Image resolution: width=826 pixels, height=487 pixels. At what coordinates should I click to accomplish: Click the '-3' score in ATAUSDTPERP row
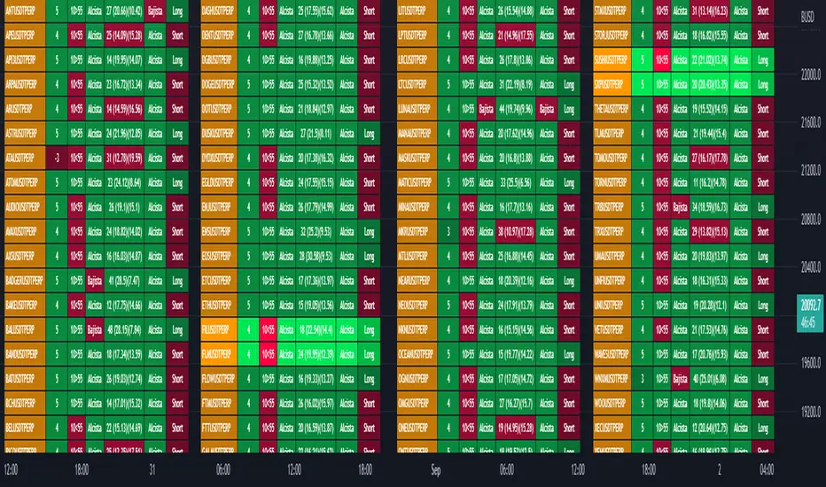[57, 158]
